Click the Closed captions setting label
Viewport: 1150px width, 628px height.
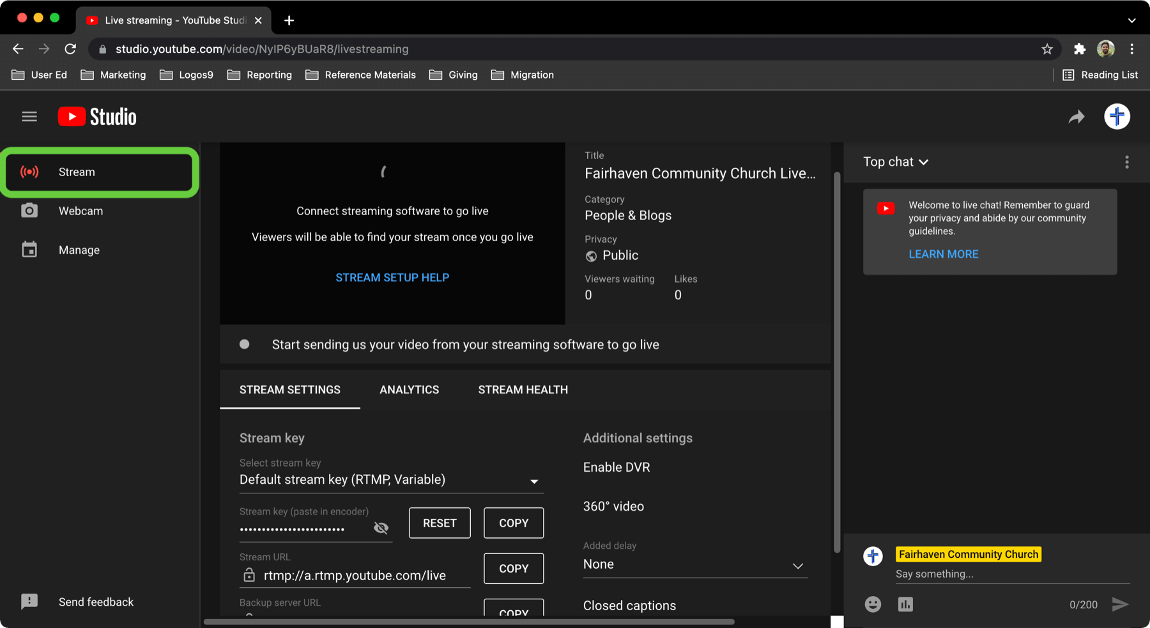[629, 606]
